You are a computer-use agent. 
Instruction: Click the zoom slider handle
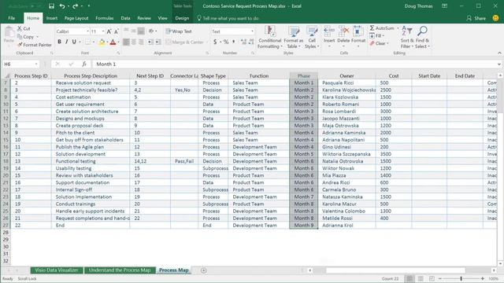pyautogui.click(x=461, y=278)
